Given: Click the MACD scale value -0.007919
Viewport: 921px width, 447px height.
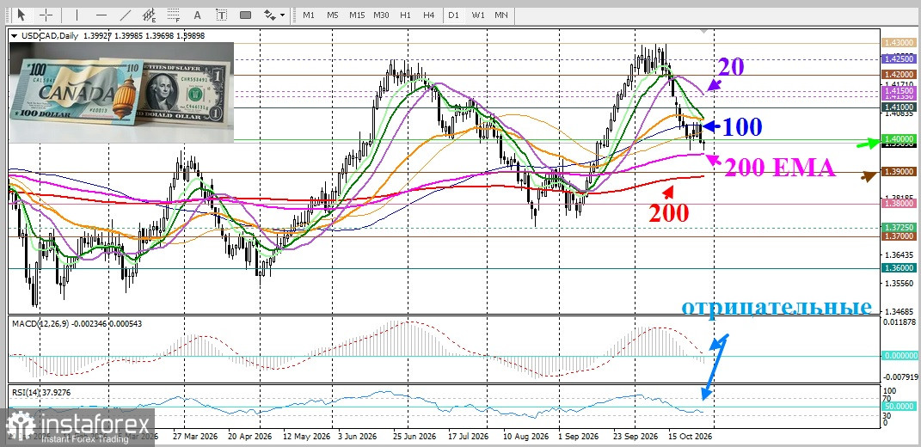Looking at the screenshot, I should point(899,377).
